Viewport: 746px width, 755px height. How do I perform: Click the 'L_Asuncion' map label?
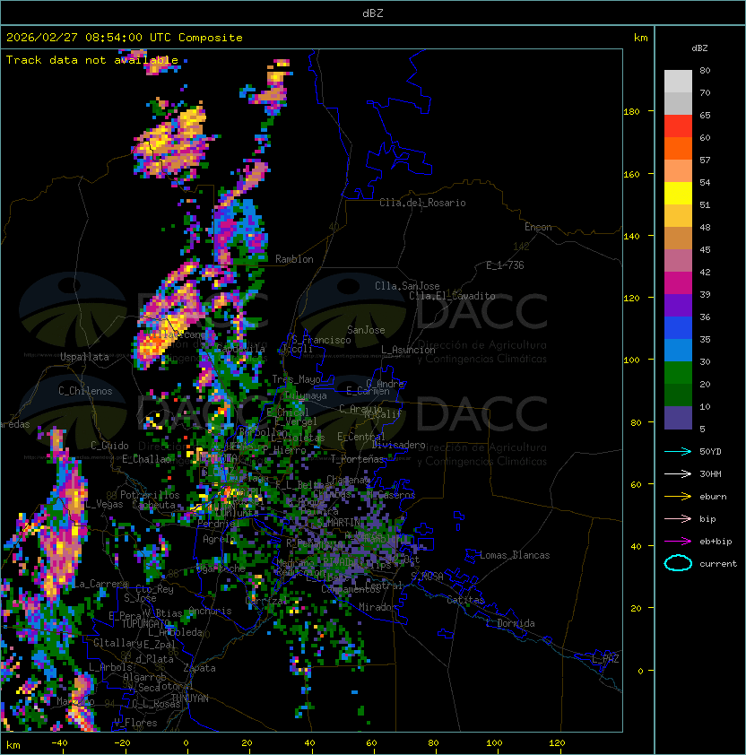coord(408,350)
